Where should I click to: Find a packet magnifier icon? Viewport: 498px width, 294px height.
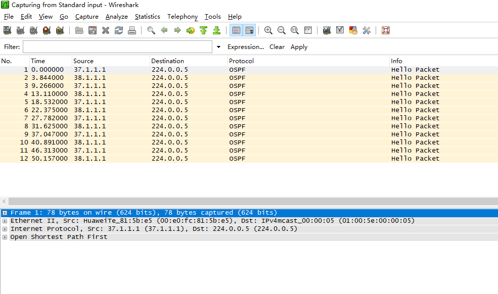pyautogui.click(x=151, y=30)
